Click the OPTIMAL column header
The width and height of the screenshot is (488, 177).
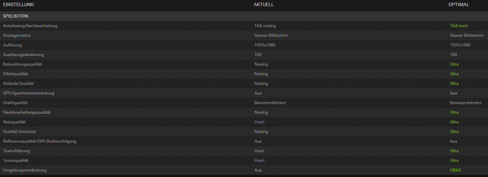point(459,5)
